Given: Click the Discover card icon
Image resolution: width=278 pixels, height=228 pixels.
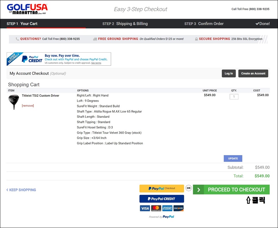Looking at the screenshot, I should pos(178,208).
